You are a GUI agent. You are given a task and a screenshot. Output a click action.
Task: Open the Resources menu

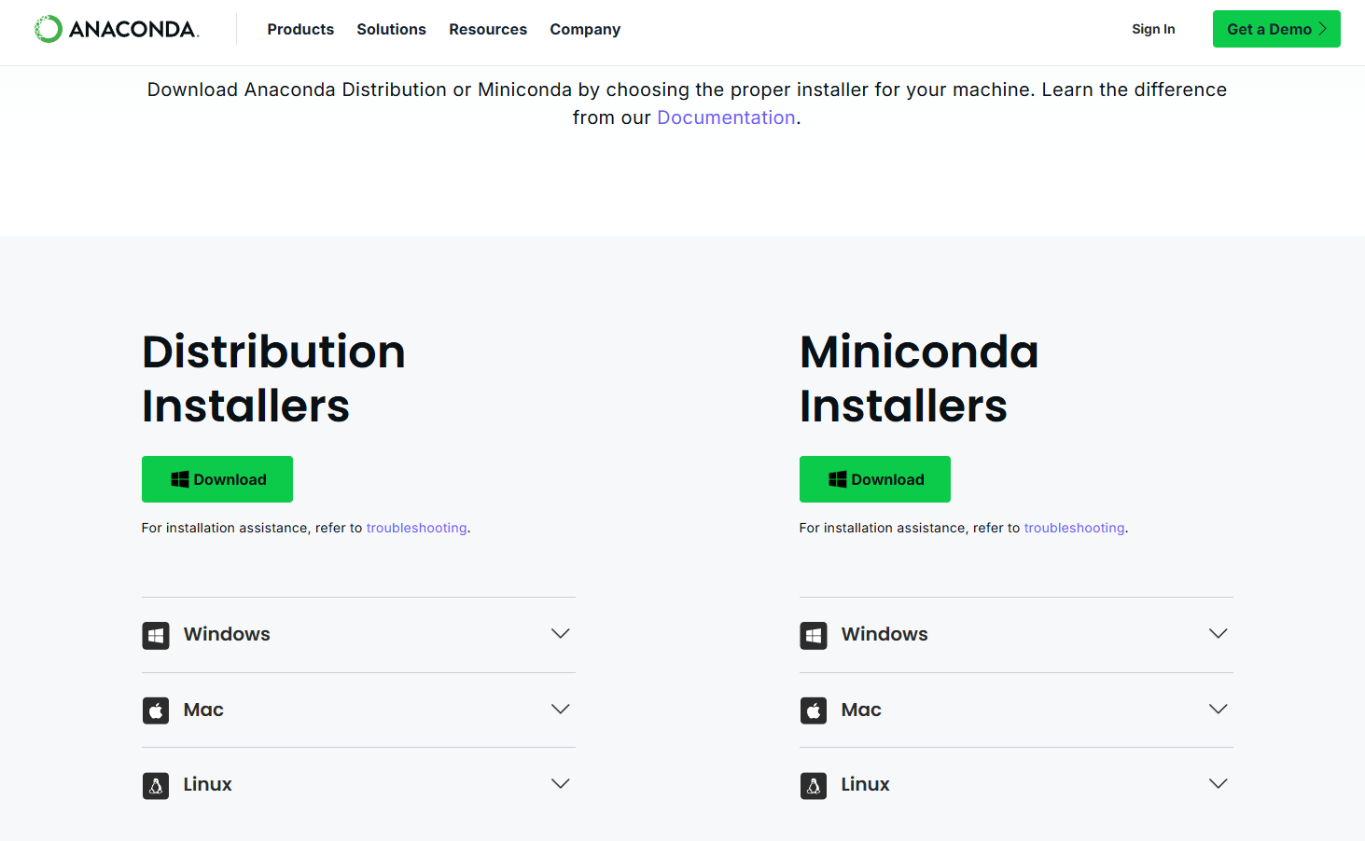(488, 29)
